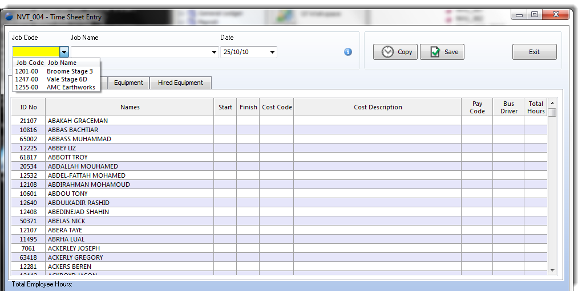Click the ID No column header
The image size is (582, 291).
click(28, 107)
